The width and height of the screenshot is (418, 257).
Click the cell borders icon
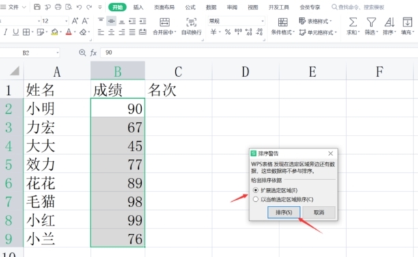click(26, 32)
